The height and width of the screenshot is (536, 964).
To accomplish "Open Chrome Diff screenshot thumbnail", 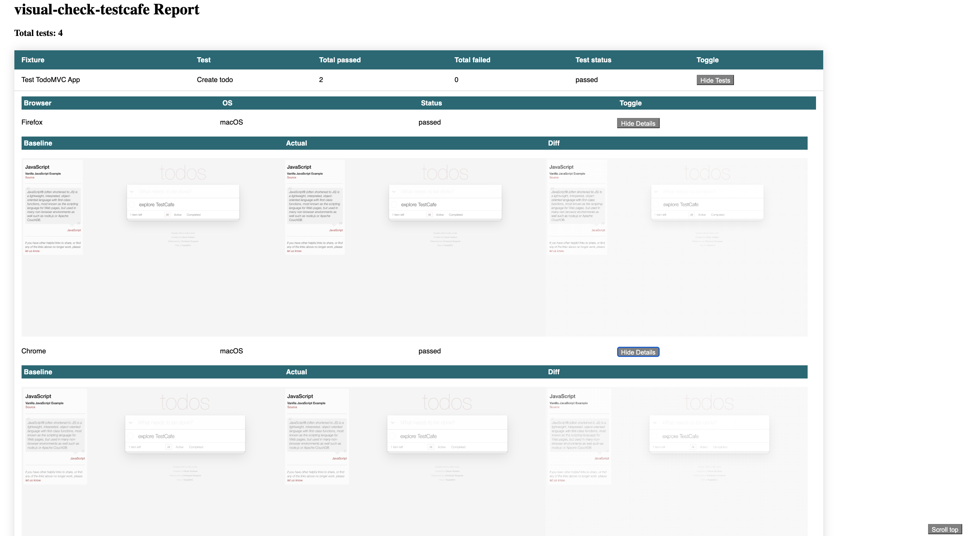I will pos(676,461).
